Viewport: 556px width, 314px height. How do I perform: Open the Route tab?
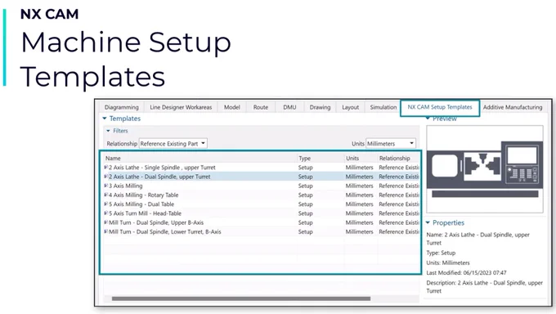(x=261, y=107)
